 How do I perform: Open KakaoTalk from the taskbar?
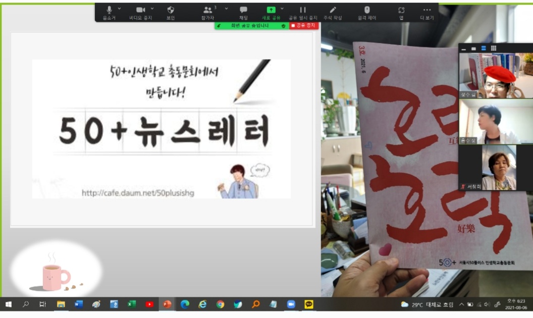point(308,304)
